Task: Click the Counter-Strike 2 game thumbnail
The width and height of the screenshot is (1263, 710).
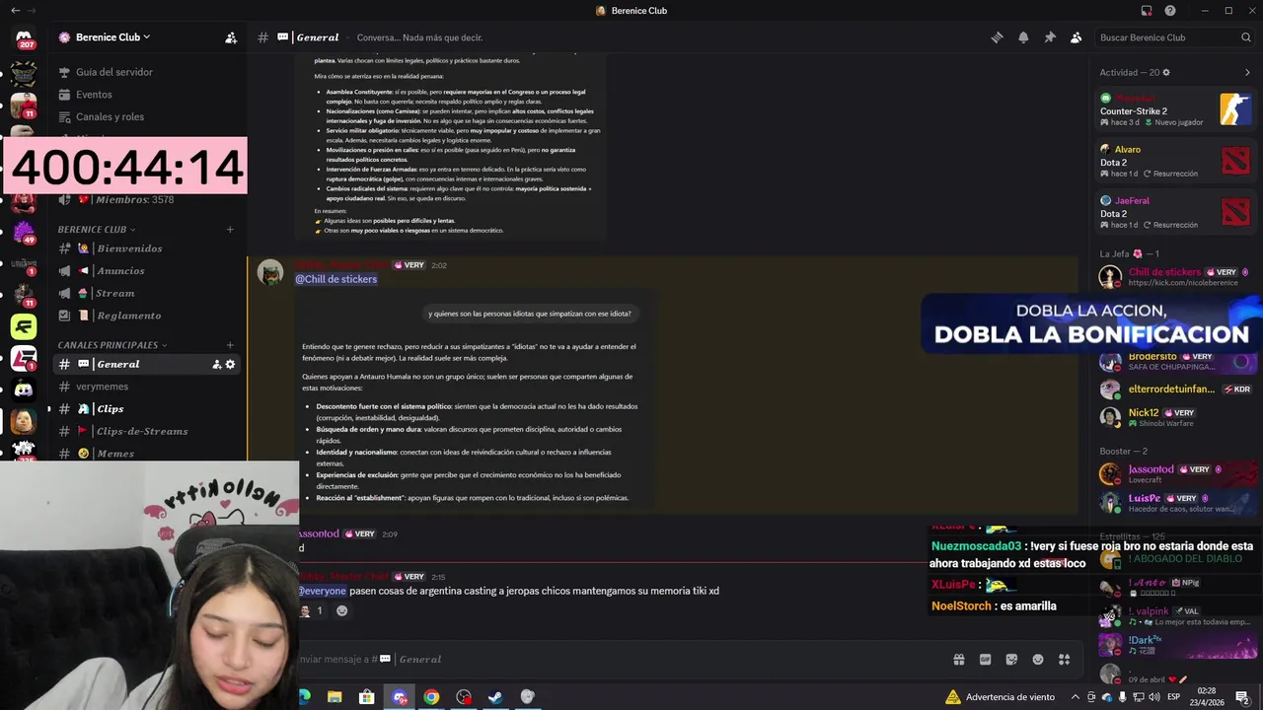Action: 1235,106
